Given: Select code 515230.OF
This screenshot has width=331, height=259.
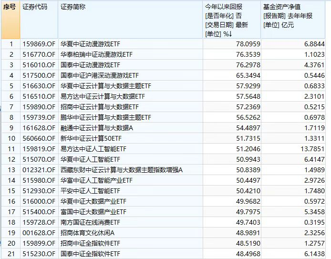Looking at the screenshot, I should coord(39,254).
